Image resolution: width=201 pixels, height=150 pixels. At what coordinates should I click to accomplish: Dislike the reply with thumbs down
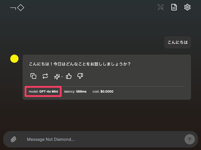coord(80,76)
